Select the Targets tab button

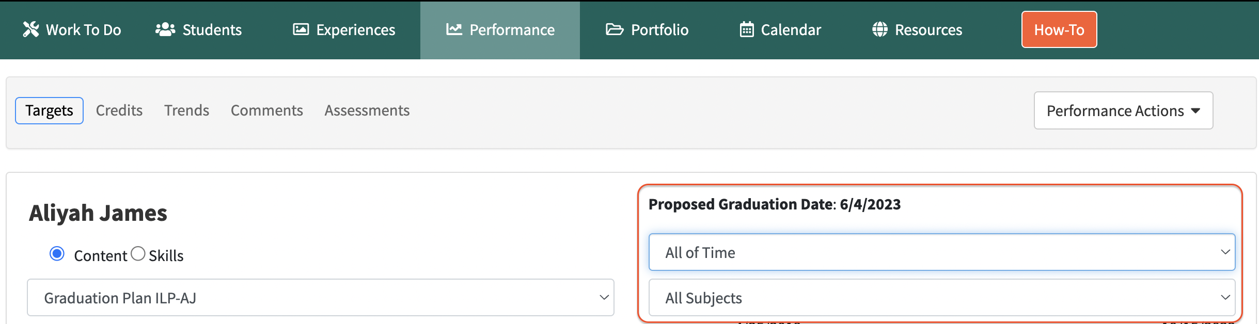point(50,110)
